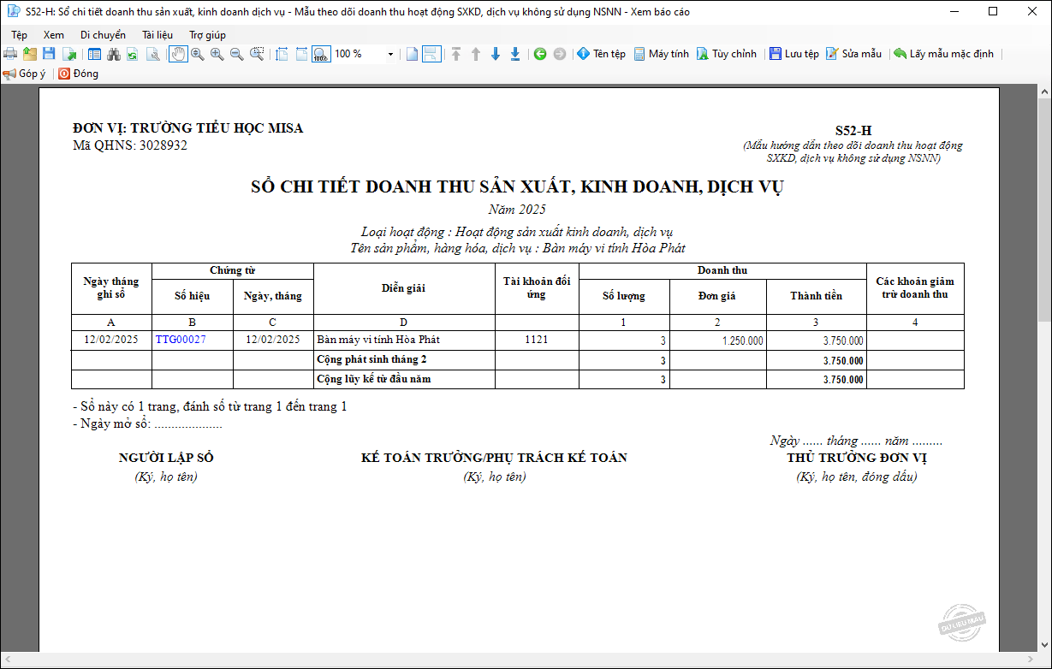This screenshot has height=669, width=1052.
Task: Click the Export document icon
Action: point(69,54)
